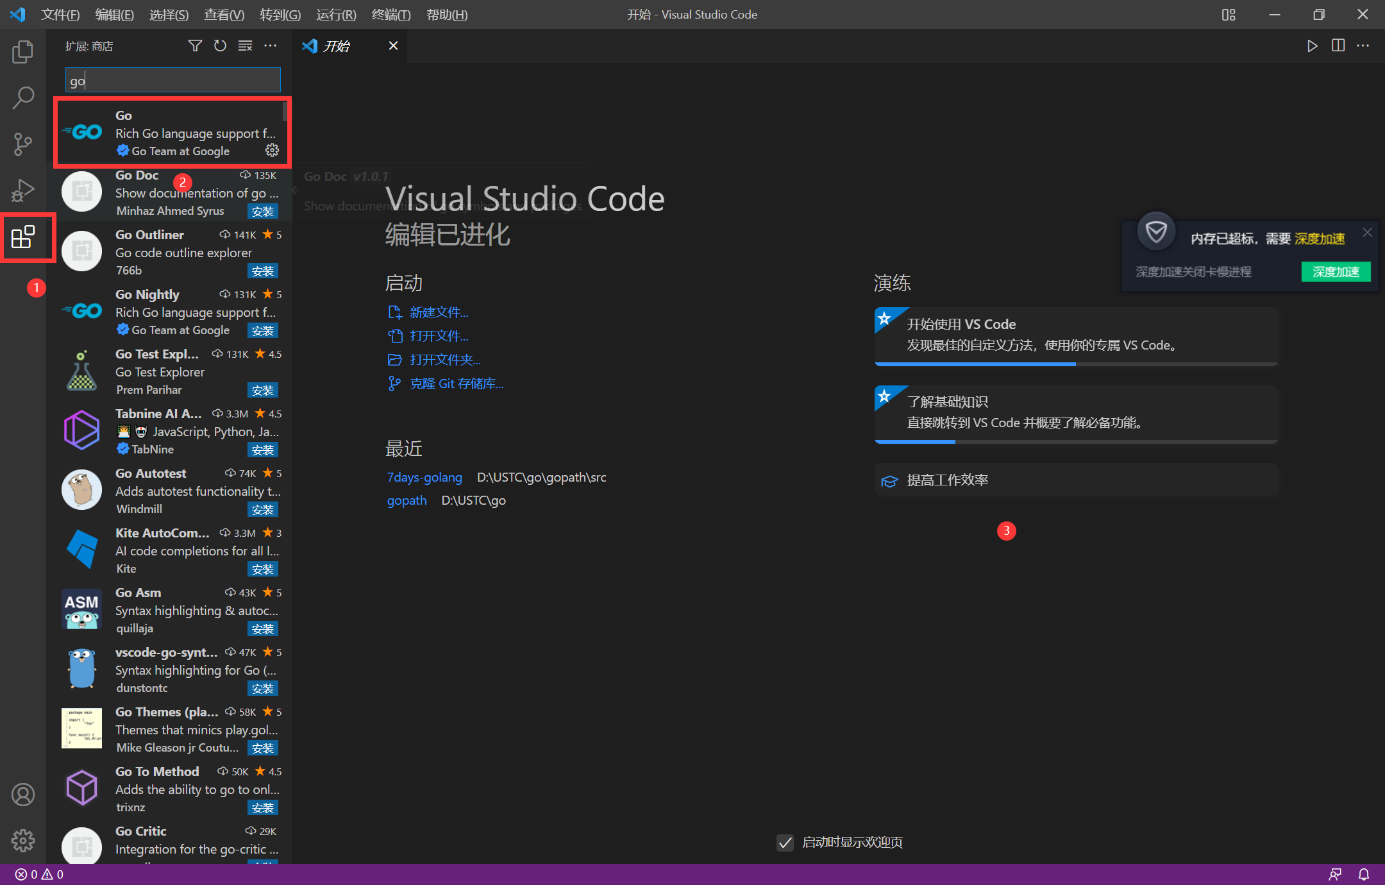Click the Go Test Explorer flask icon
The width and height of the screenshot is (1385, 885).
point(82,371)
